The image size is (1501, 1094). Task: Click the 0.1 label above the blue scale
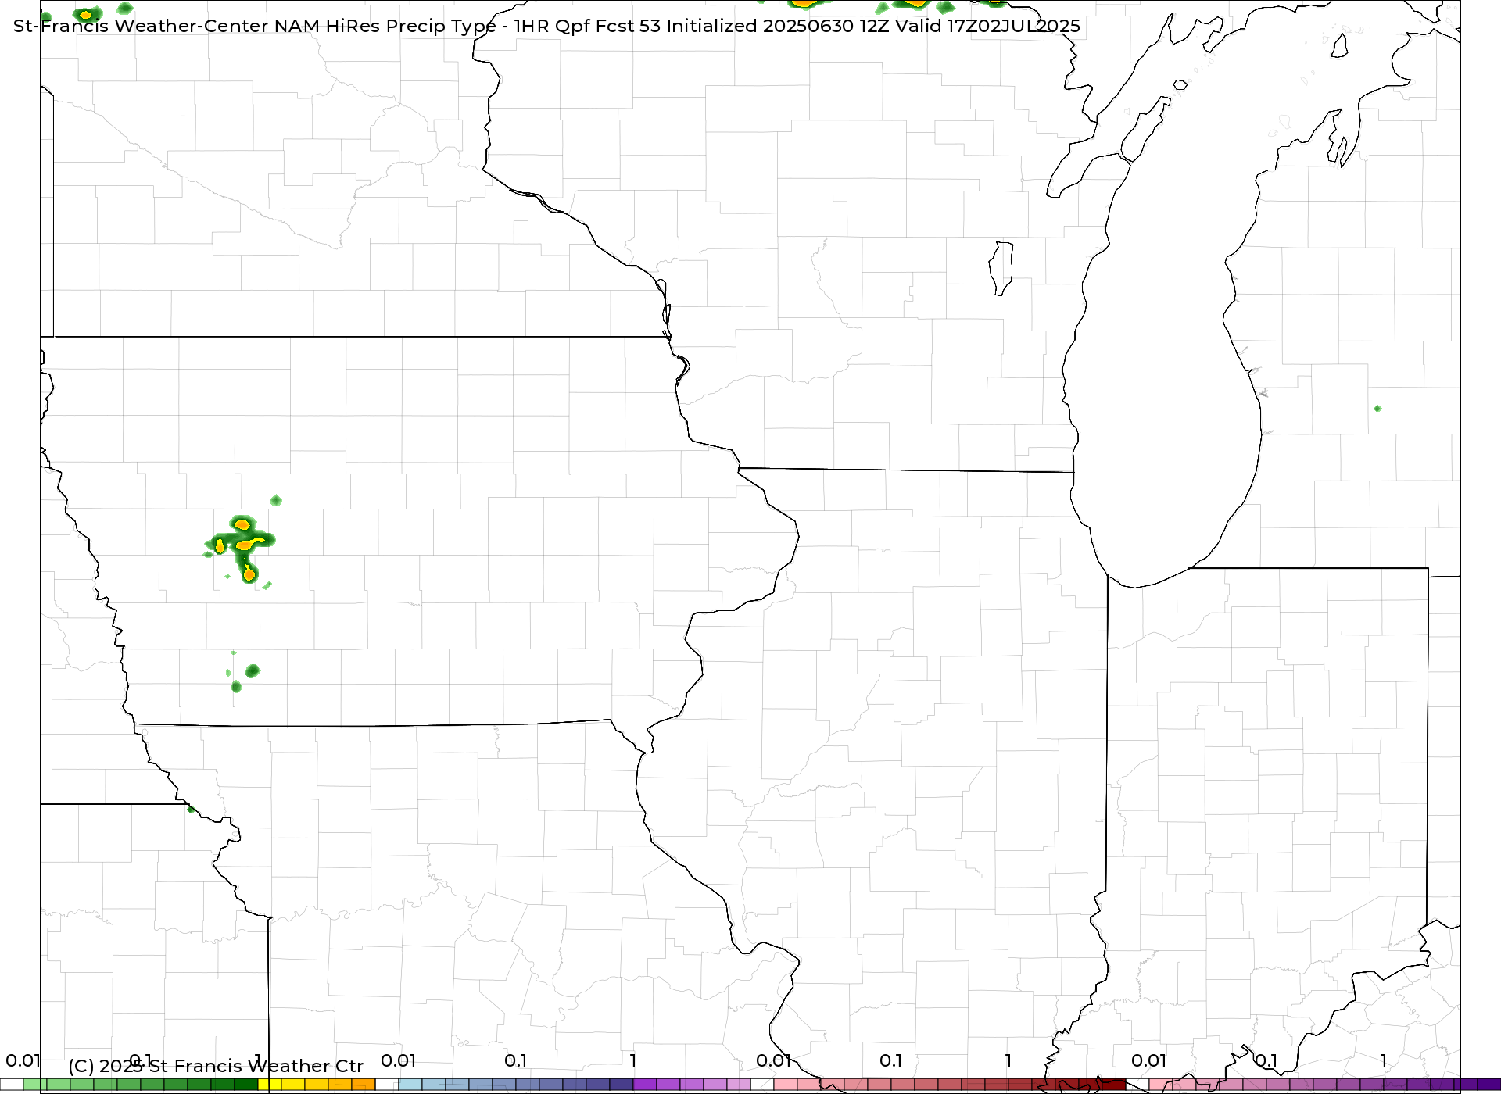(515, 1060)
